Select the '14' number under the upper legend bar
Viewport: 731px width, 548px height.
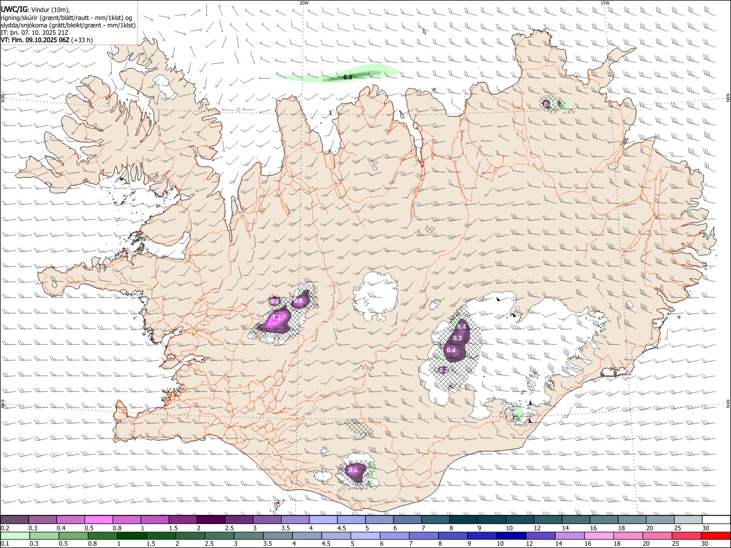point(565,527)
